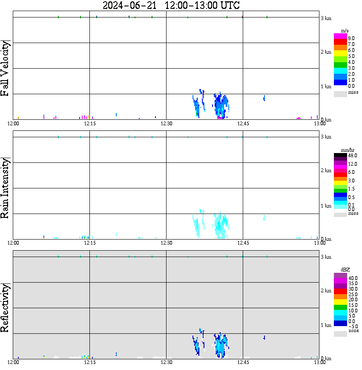Click the black swatch in the Rain Intensity legend
The width and height of the screenshot is (362, 370).
pos(340,155)
